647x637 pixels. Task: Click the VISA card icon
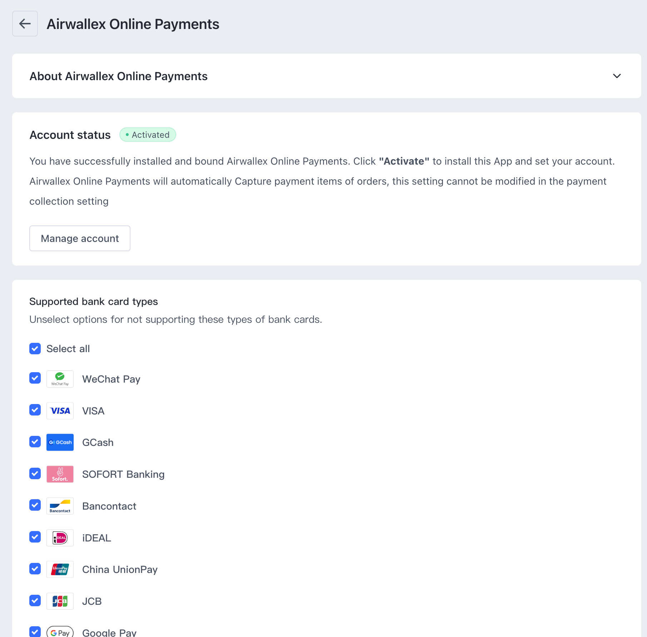tap(60, 410)
